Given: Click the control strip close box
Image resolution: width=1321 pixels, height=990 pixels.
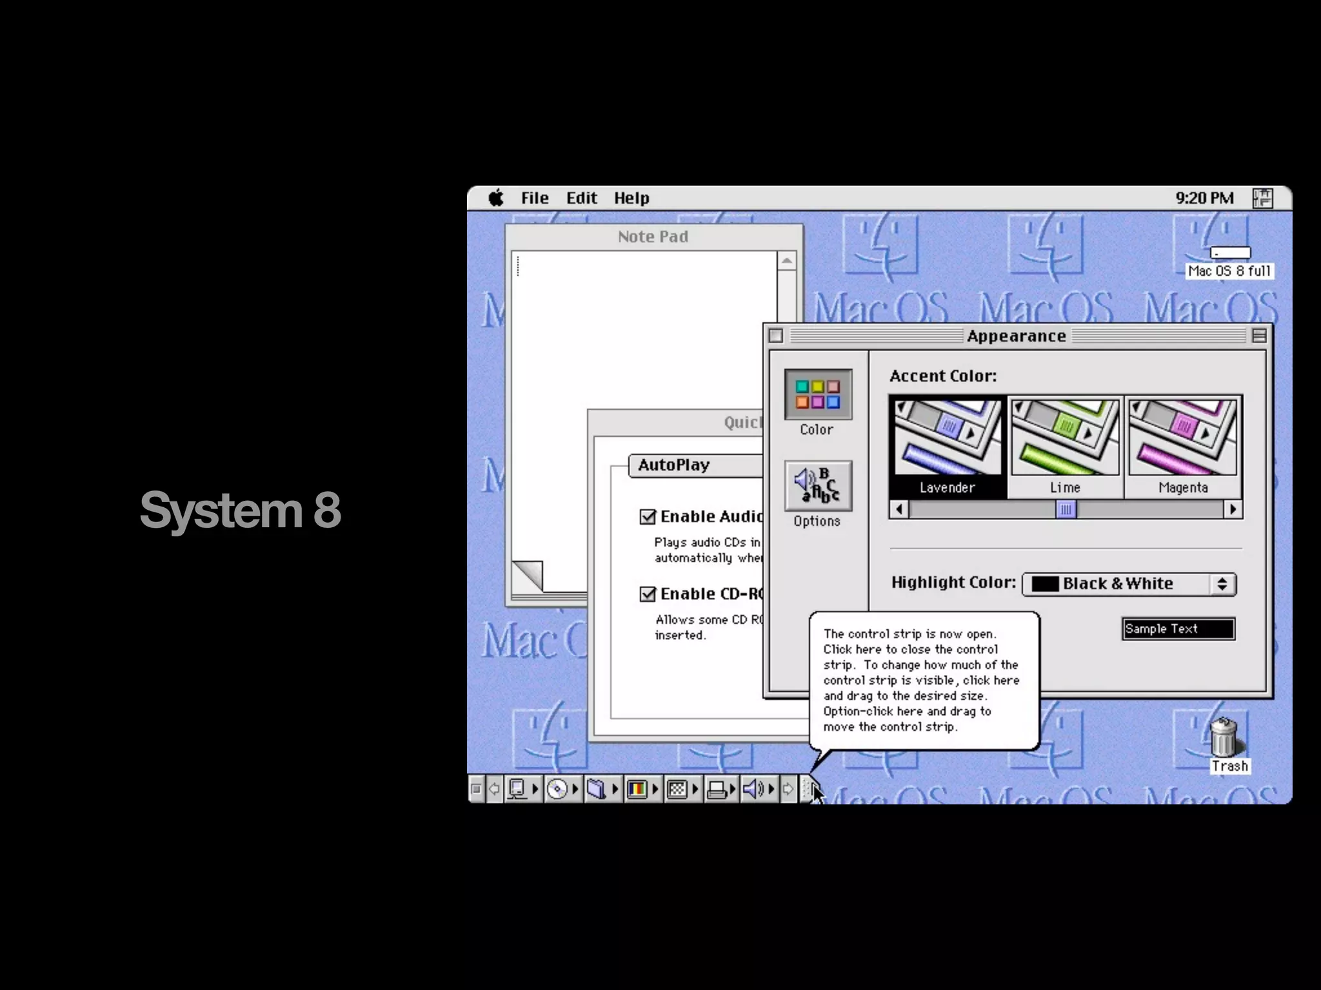Looking at the screenshot, I should 476,789.
